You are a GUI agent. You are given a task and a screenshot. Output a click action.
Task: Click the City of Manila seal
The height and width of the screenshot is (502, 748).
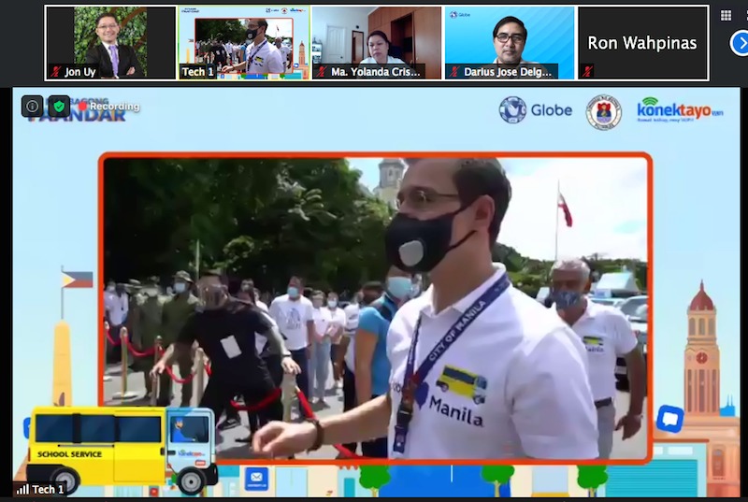tap(603, 111)
